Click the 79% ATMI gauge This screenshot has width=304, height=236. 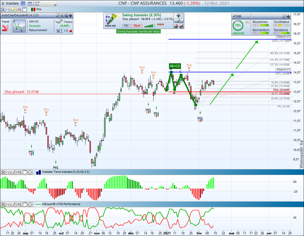238,25
